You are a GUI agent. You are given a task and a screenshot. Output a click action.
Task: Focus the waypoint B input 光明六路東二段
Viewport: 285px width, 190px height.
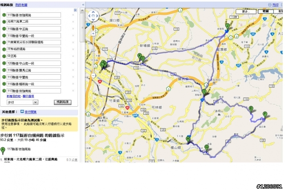point(34,22)
